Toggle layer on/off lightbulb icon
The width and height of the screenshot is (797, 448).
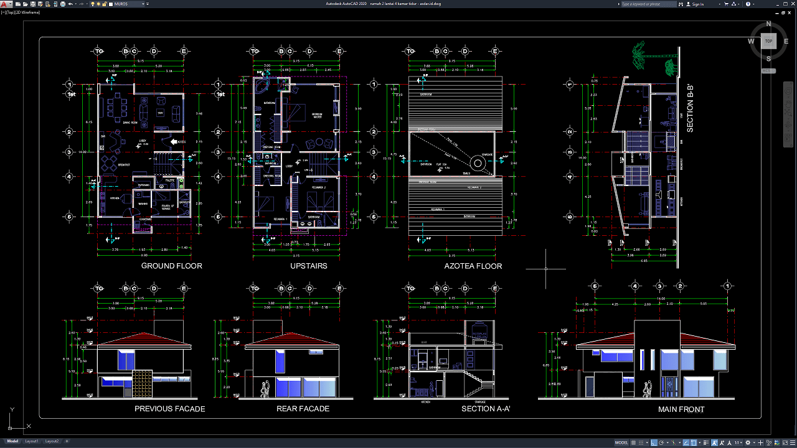coord(93,4)
